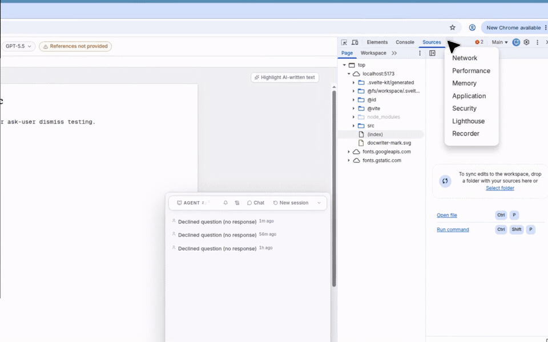The image size is (548, 342).
Task: Switch to the Console tab
Action: 405,42
